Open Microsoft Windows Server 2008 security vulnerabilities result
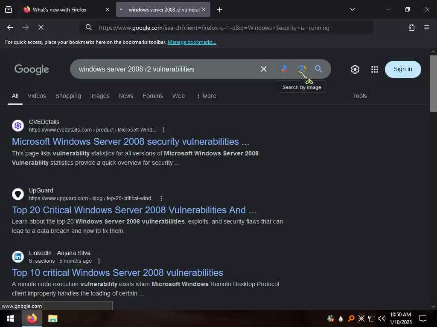437x327 pixels. click(x=131, y=141)
